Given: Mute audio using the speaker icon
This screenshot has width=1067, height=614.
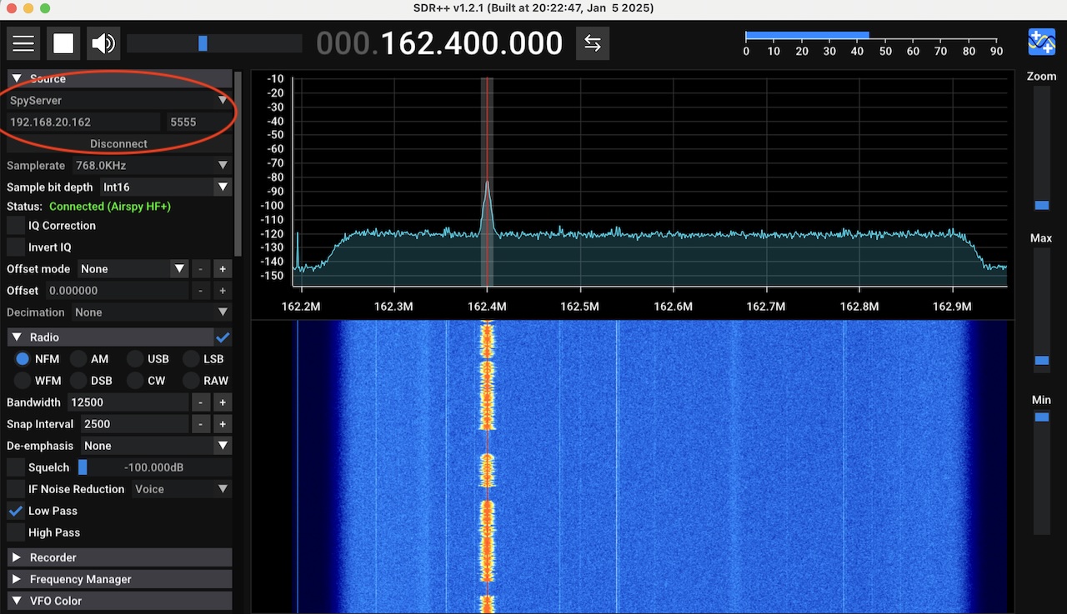Looking at the screenshot, I should point(102,42).
